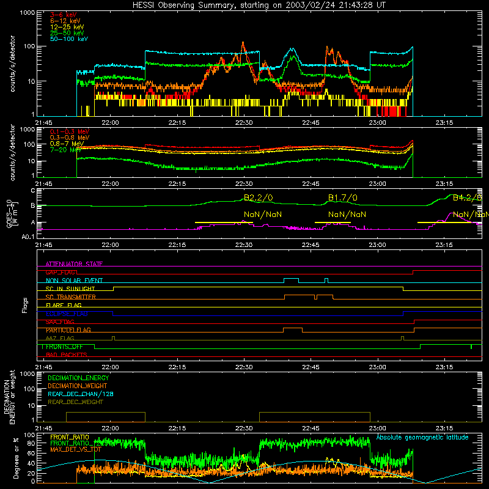This screenshot has width=489, height=489.
Task: Click the yellow flare interval bar under B1.7/0
Action: coord(333,222)
